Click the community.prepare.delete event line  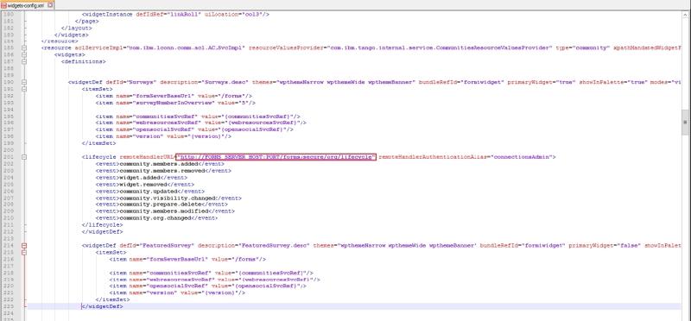(162, 205)
